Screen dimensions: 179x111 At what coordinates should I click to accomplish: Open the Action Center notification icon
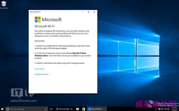point(168,109)
